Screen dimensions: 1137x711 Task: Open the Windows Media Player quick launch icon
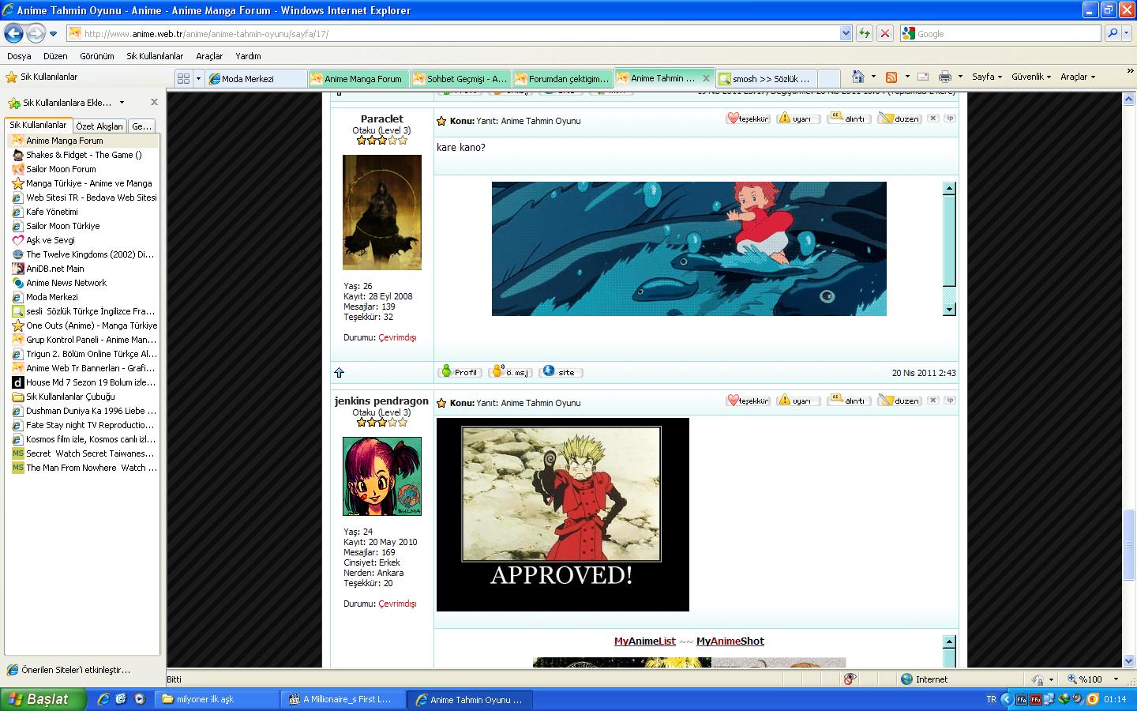click(139, 699)
